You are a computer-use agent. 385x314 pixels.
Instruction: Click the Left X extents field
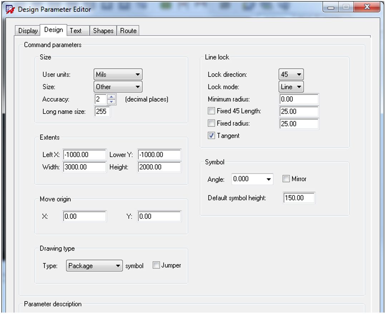(x=85, y=155)
